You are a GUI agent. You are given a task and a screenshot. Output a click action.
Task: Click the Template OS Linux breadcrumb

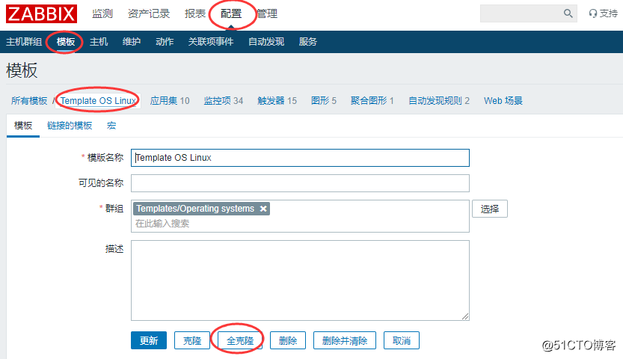tap(99, 101)
